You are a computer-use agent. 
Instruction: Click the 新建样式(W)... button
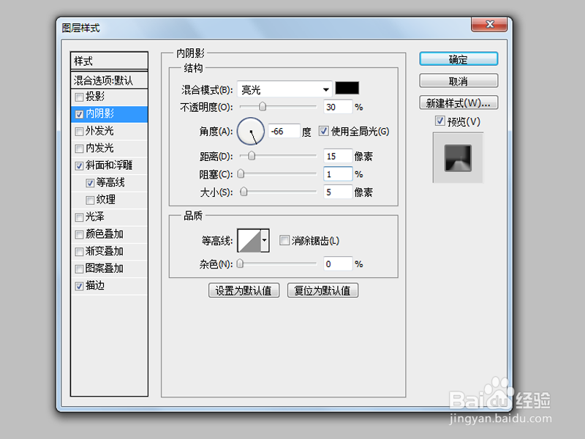click(458, 102)
